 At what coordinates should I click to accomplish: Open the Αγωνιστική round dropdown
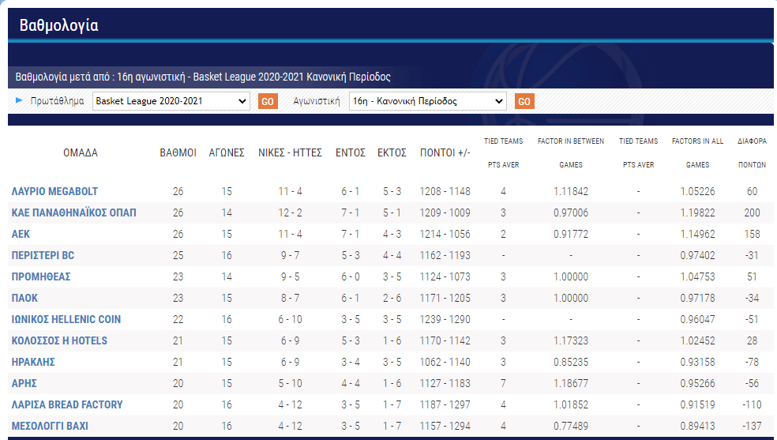coord(427,101)
